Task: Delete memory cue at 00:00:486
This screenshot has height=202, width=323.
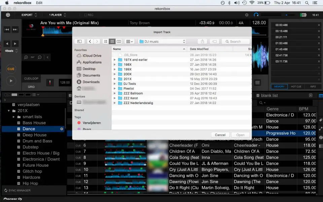Action: pos(319,25)
